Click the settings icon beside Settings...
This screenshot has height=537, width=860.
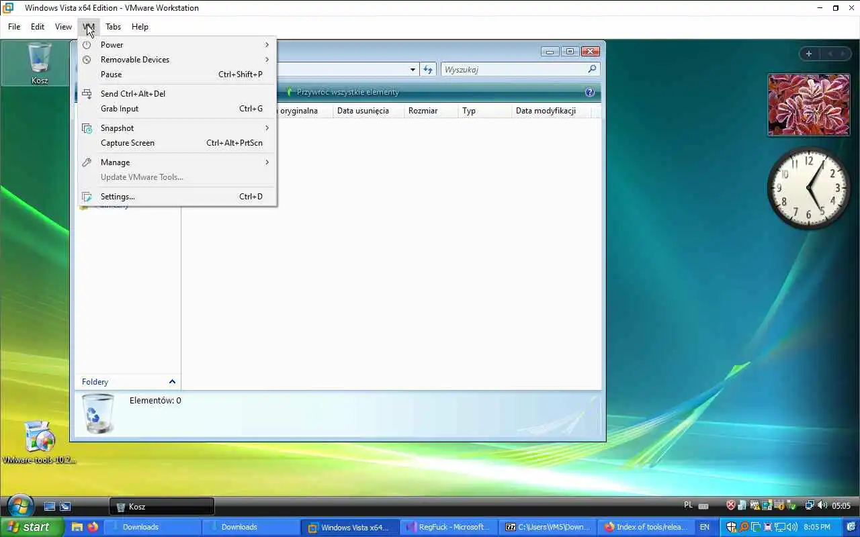pos(87,197)
